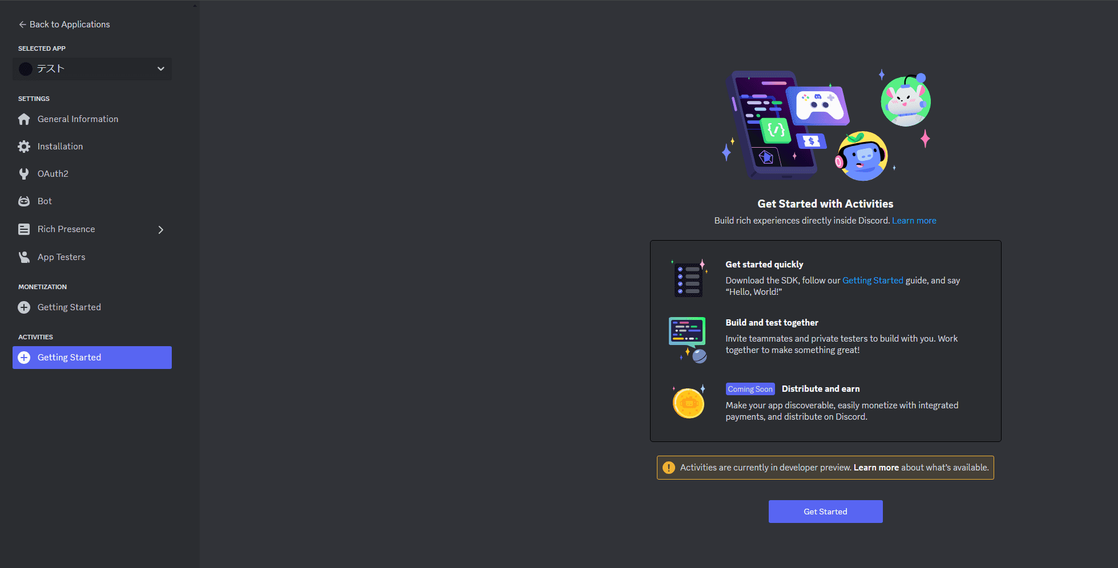
Task: Click the Build and test together title
Action: point(772,323)
